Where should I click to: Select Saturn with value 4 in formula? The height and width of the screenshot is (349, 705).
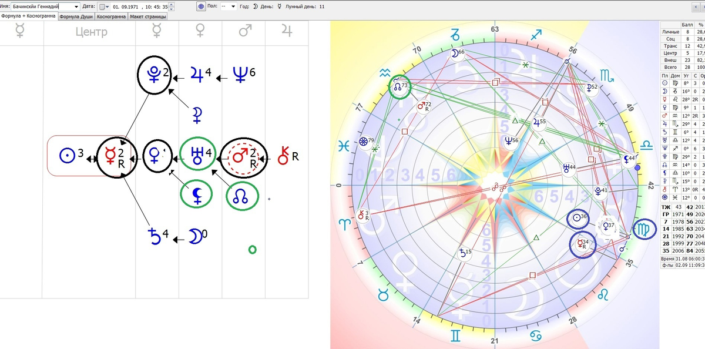click(x=155, y=237)
